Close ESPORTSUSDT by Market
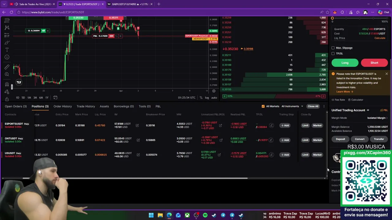Screen dimensions: 392x220 tap(317, 125)
